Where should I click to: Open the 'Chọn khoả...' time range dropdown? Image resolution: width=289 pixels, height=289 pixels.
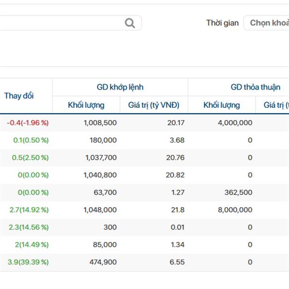(267, 23)
